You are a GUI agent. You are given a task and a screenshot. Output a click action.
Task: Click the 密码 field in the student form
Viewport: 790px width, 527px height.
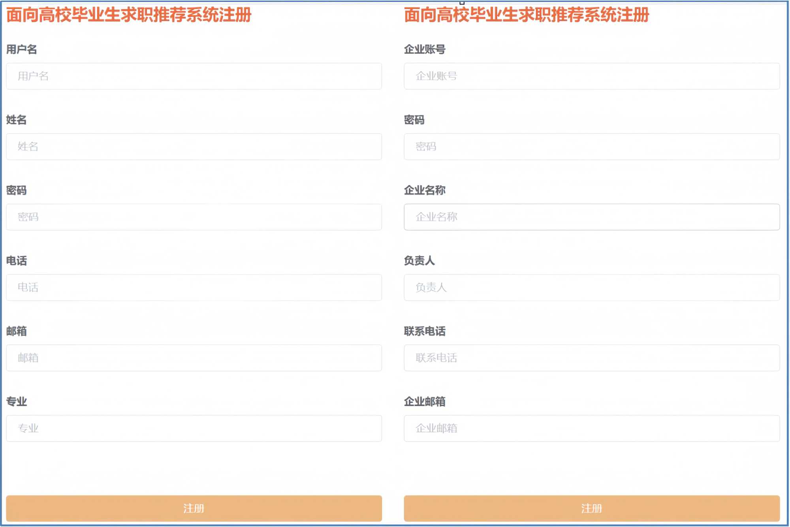coord(194,217)
